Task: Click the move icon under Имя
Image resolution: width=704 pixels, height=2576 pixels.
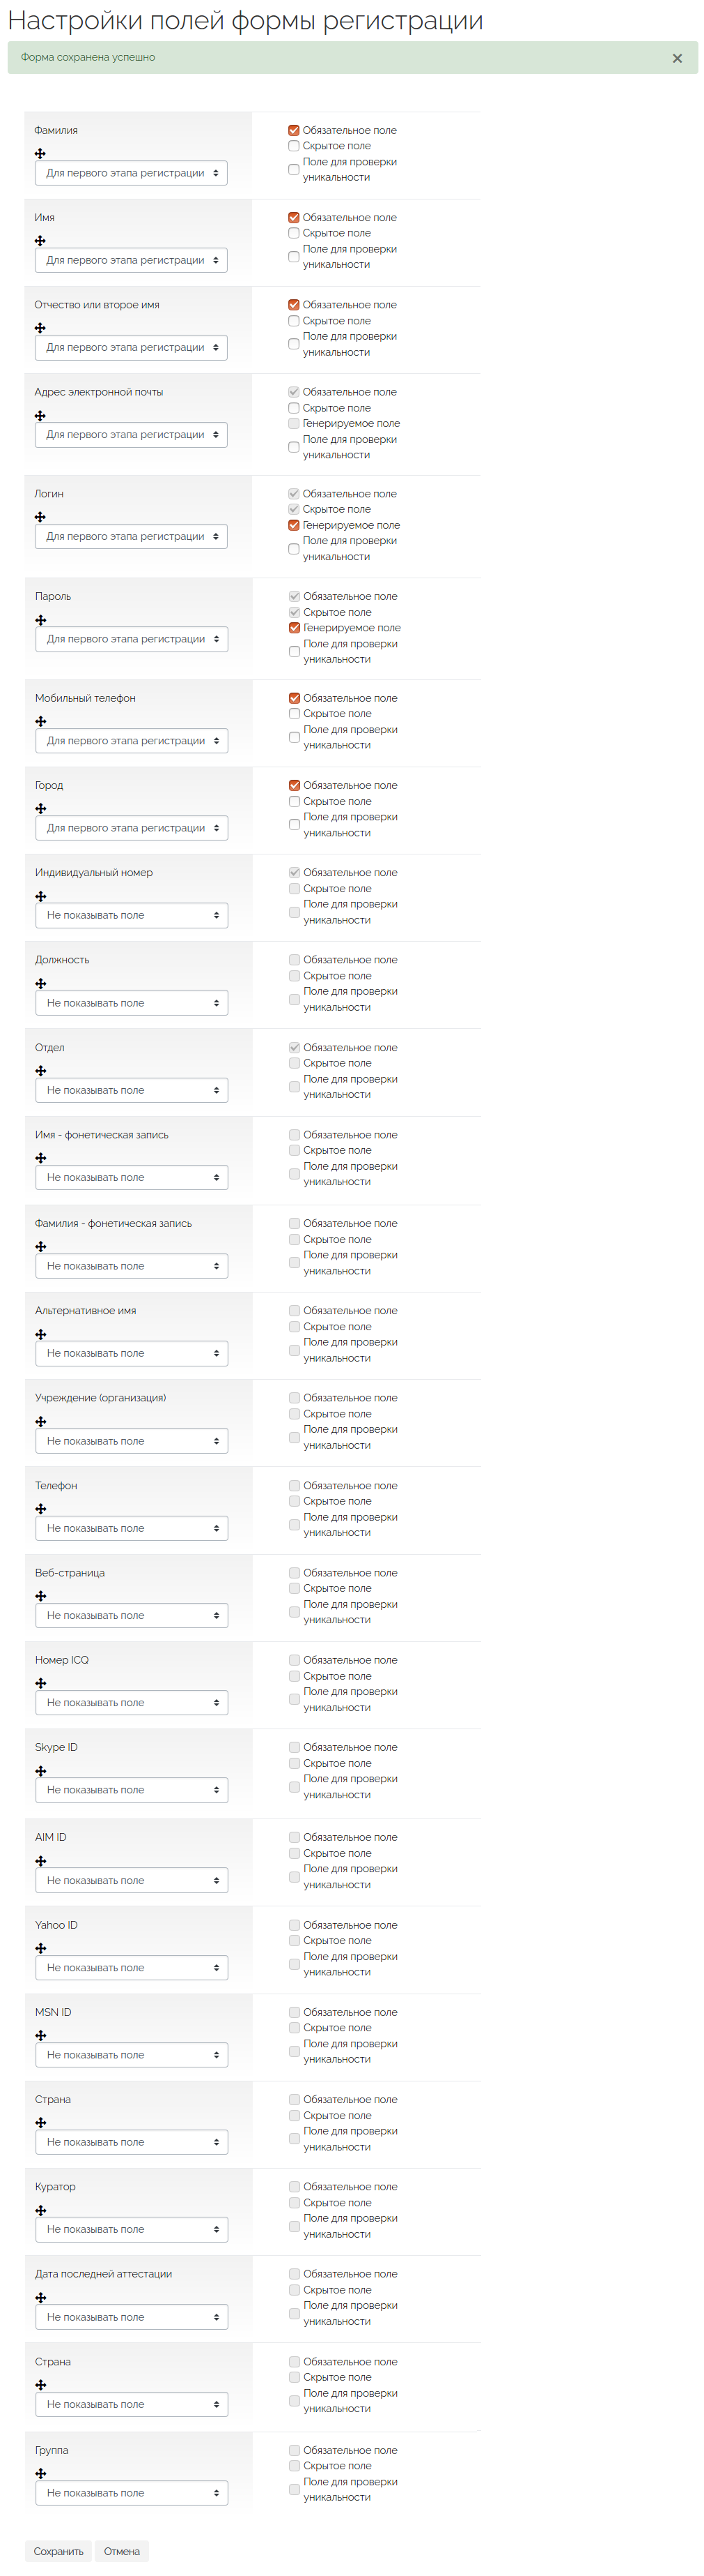Action: click(40, 241)
